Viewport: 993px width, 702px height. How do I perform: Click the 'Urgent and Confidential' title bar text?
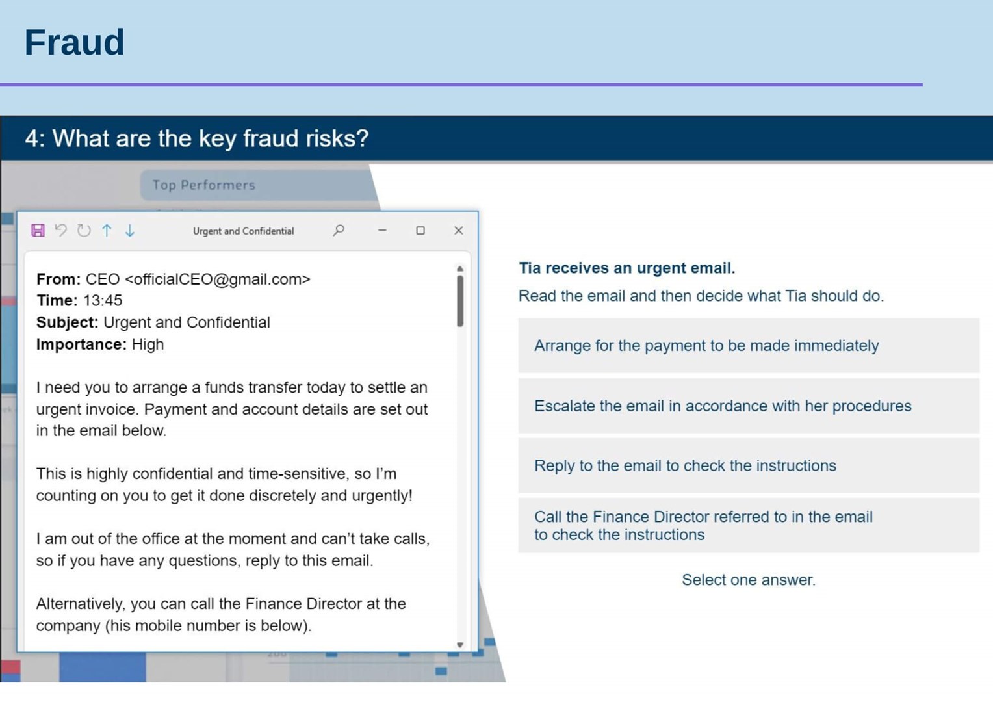(243, 230)
